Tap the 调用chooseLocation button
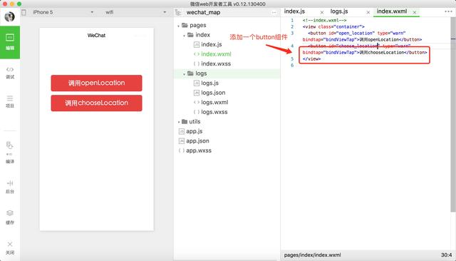This screenshot has width=456, height=261. click(97, 103)
